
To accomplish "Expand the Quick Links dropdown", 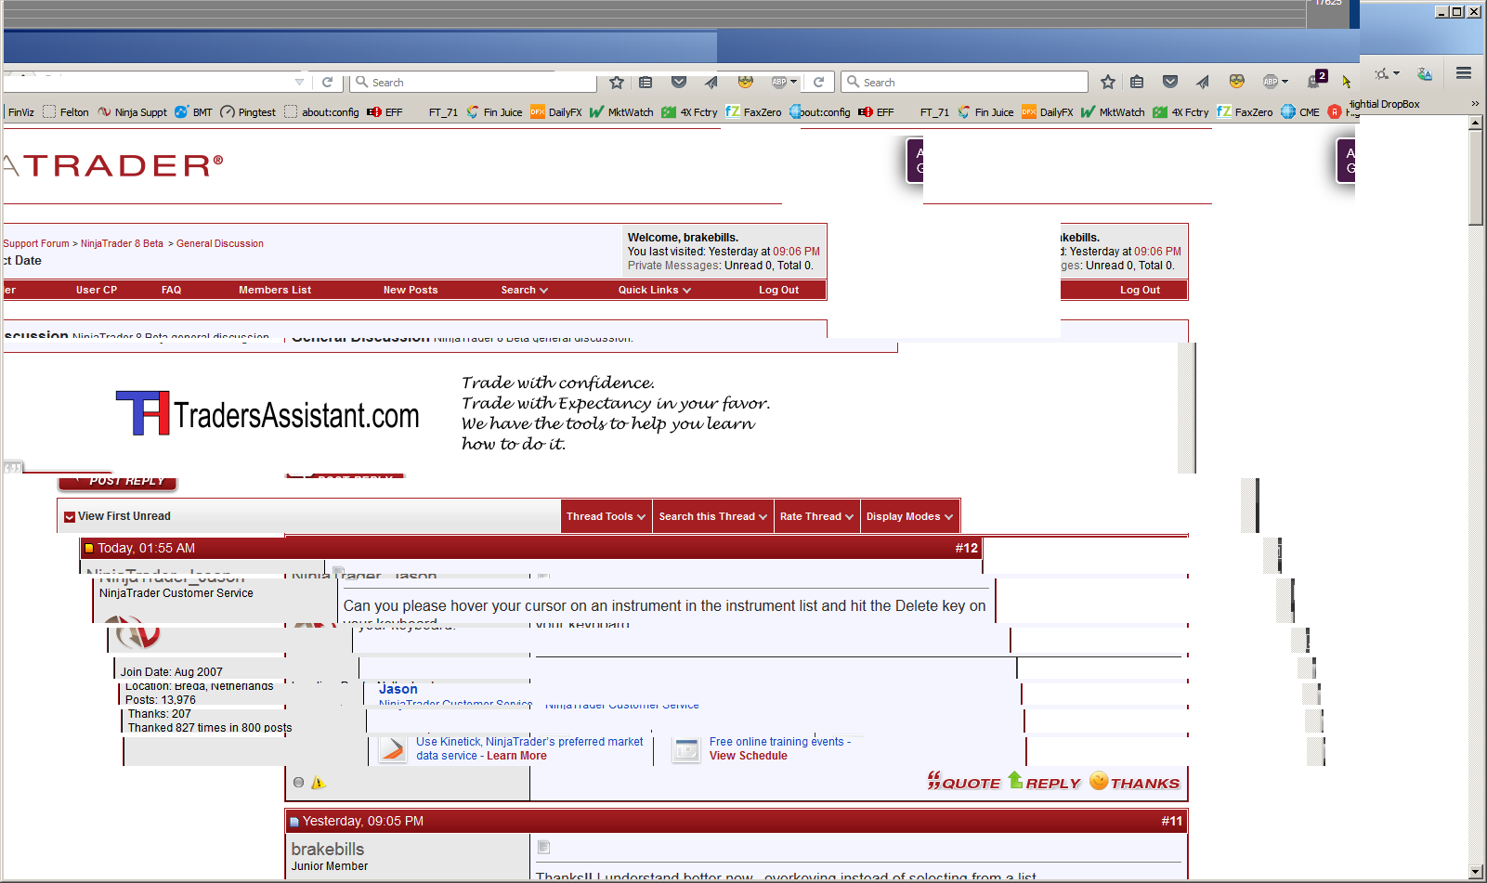I will [x=655, y=290].
